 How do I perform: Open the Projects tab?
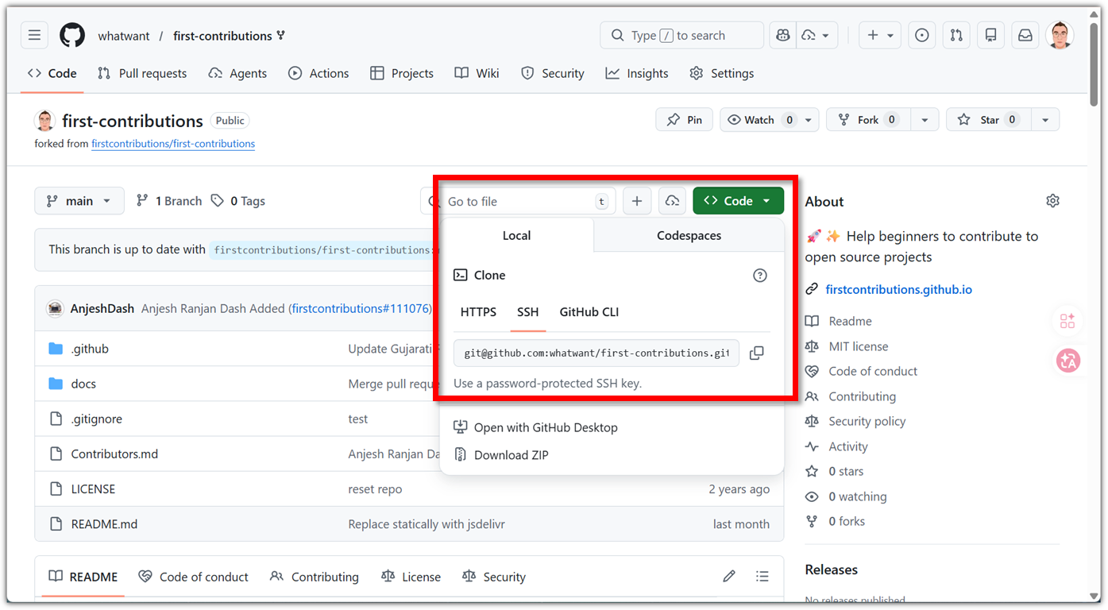point(402,73)
